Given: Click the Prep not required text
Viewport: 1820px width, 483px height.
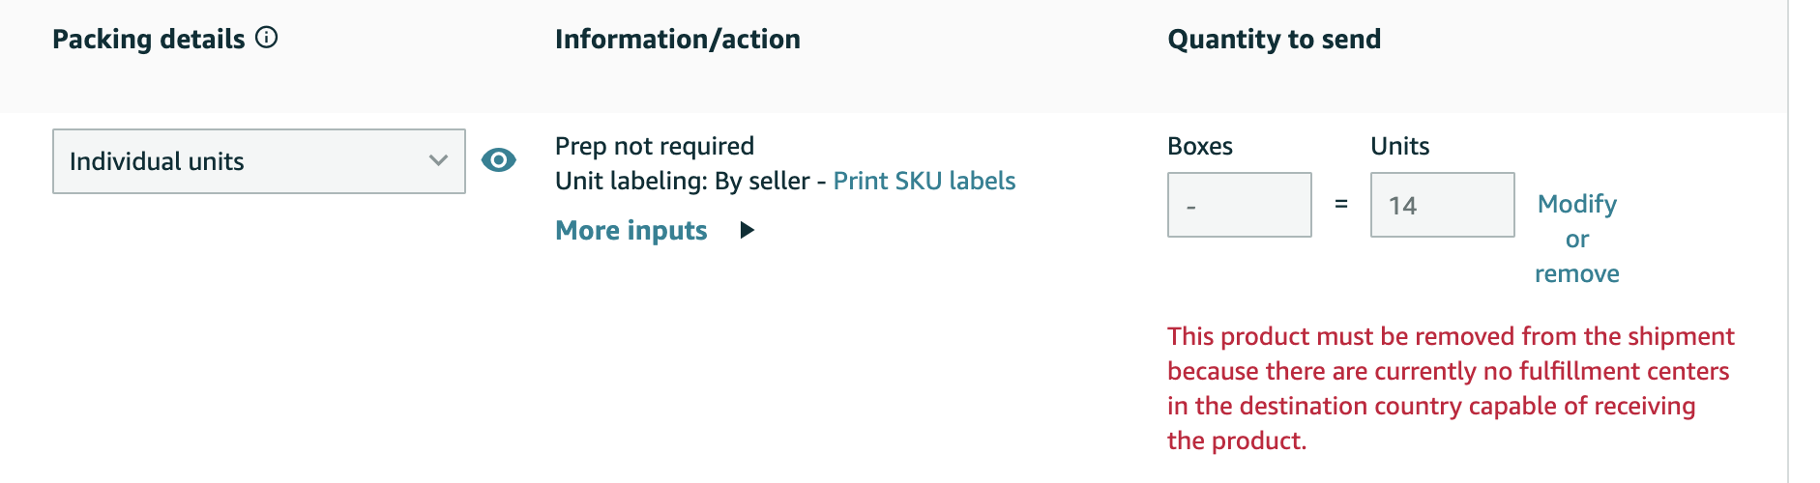Looking at the screenshot, I should 655,146.
